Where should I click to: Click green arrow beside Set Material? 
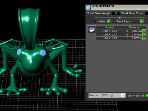(147, 96)
